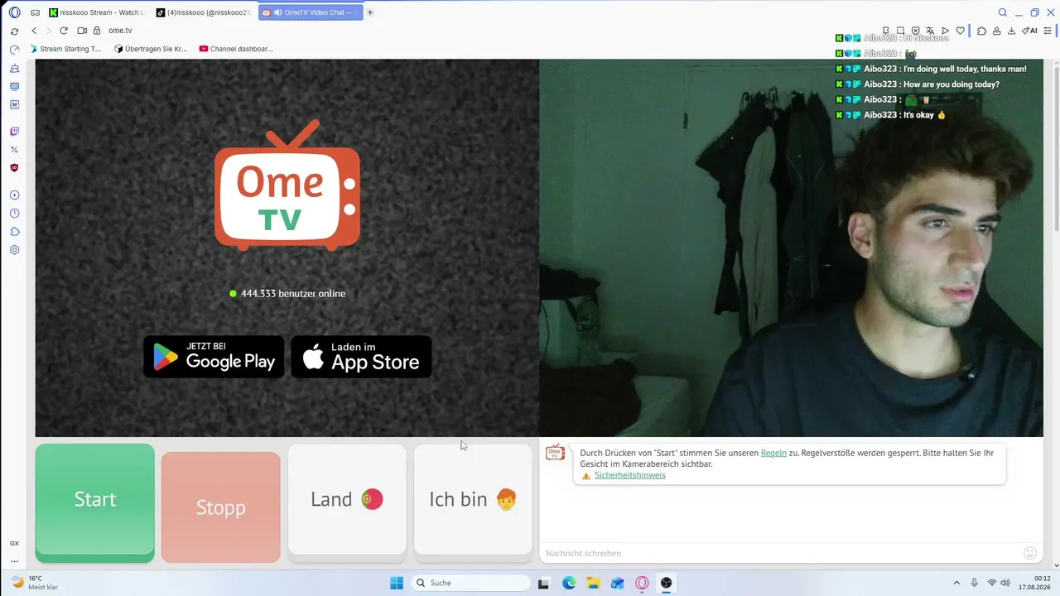Open the player icon in the address bar
The height and width of the screenshot is (596, 1060).
pos(945,31)
